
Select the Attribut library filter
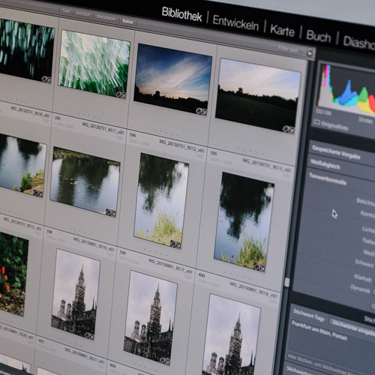(83, 14)
